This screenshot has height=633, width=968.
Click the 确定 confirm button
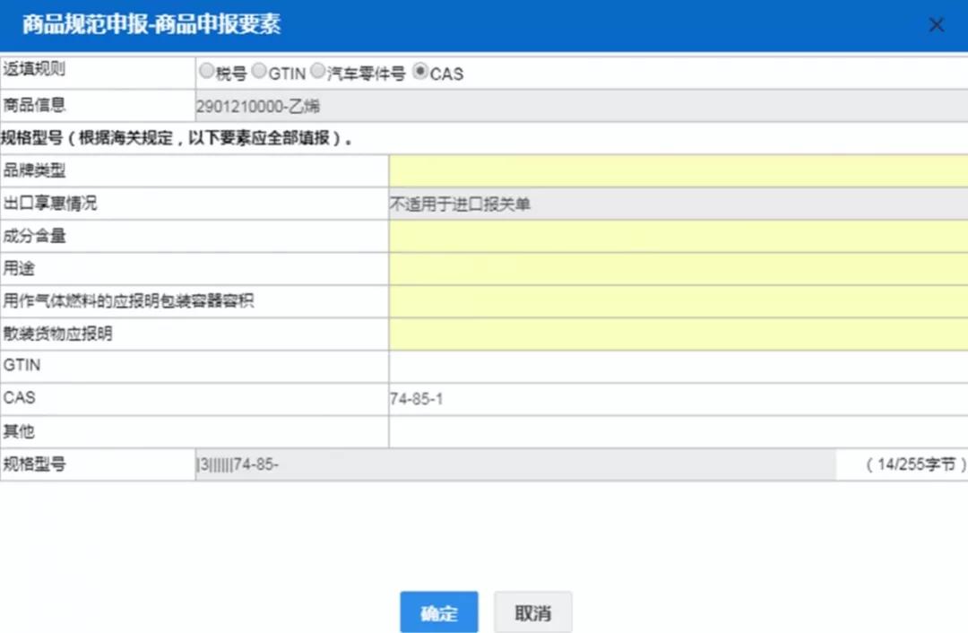[x=438, y=611]
